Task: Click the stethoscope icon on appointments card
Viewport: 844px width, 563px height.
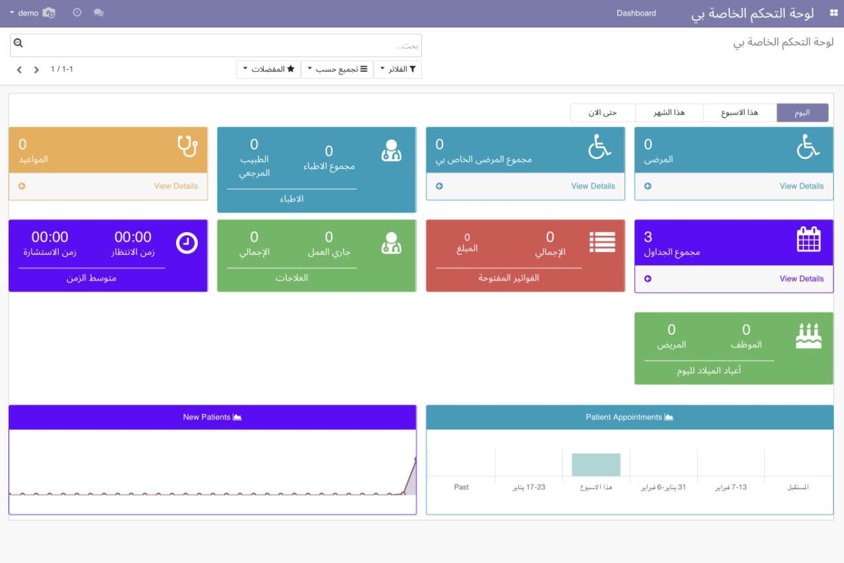Action: coord(187,146)
